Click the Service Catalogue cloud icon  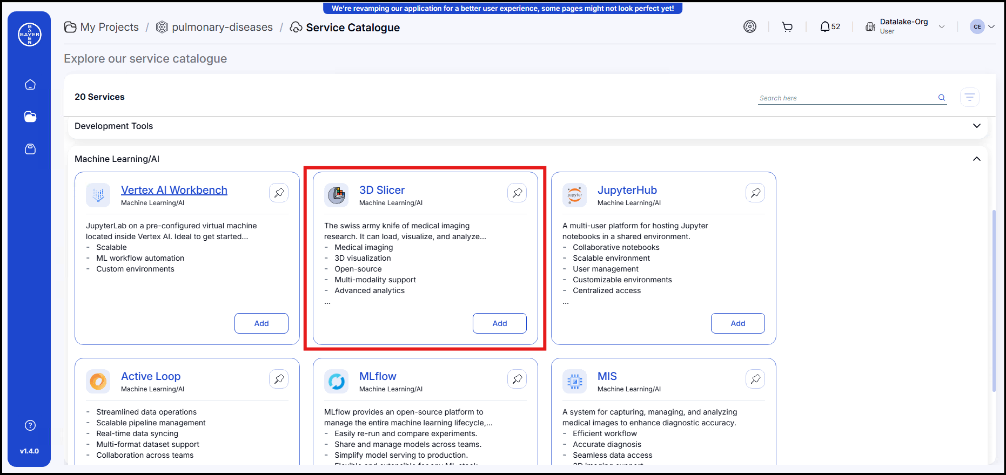(x=296, y=27)
